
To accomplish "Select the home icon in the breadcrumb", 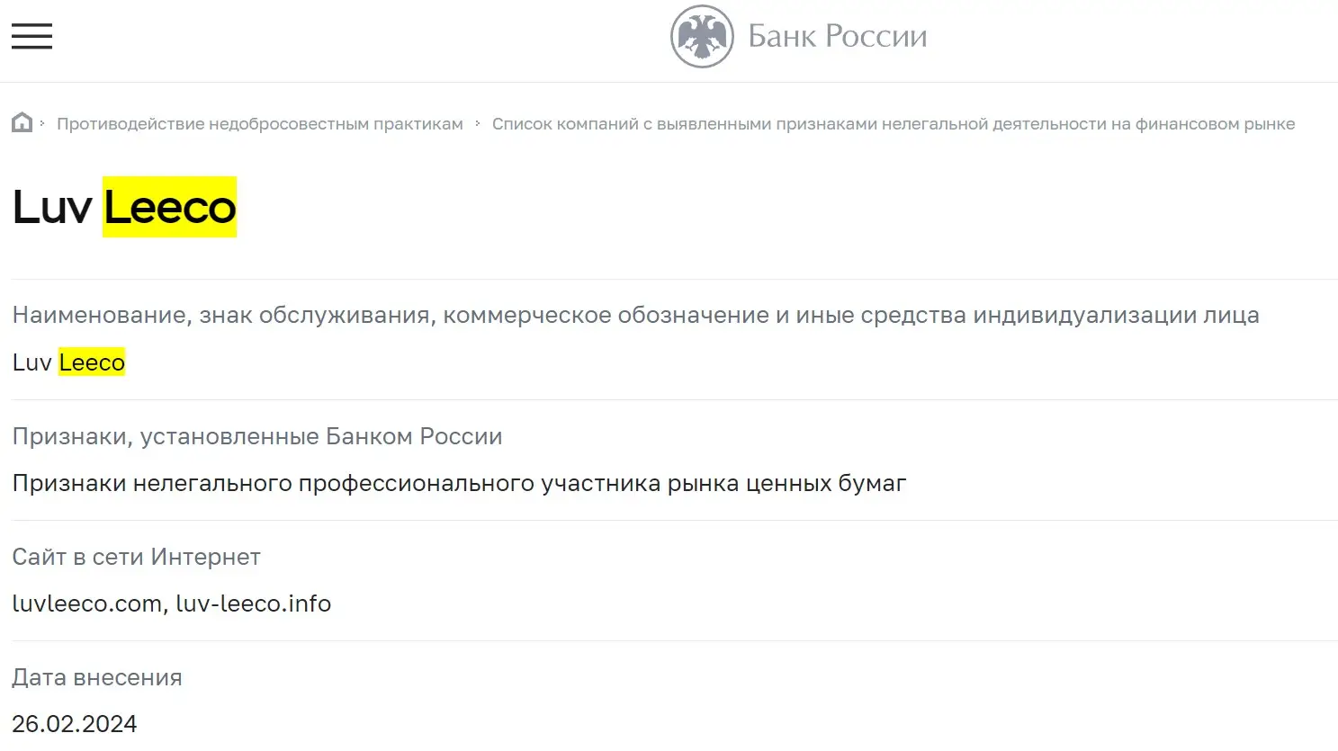I will [x=21, y=121].
